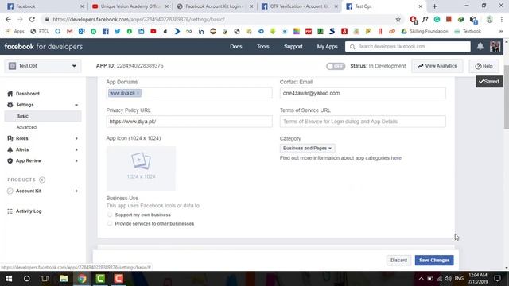Add a product with plus icon
509x286 pixels.
(x=42, y=180)
